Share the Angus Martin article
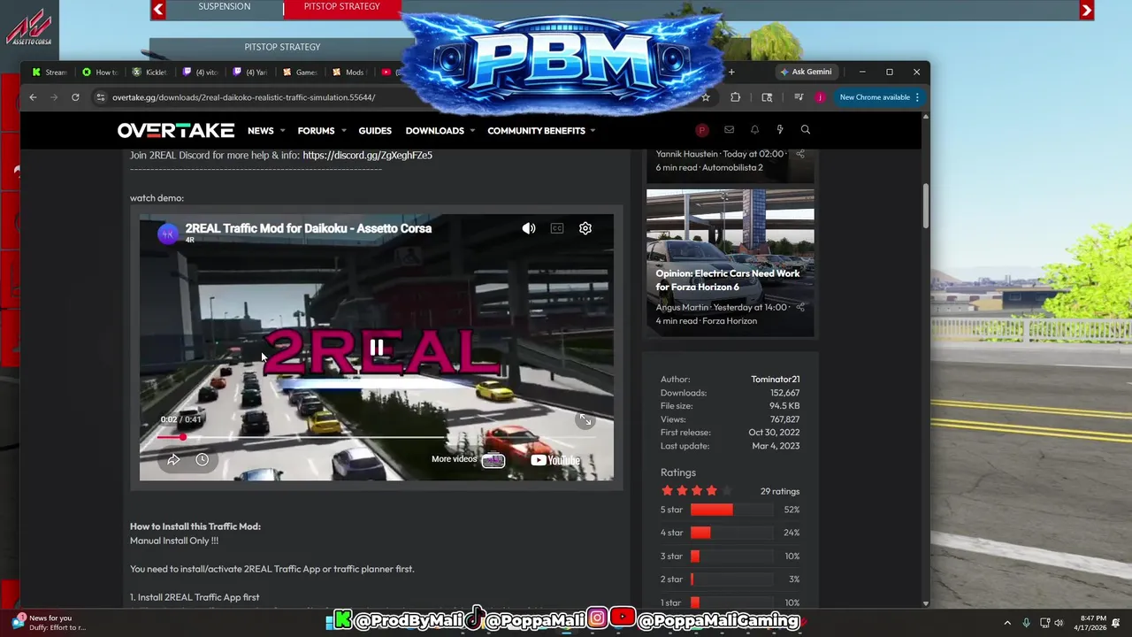 point(800,307)
